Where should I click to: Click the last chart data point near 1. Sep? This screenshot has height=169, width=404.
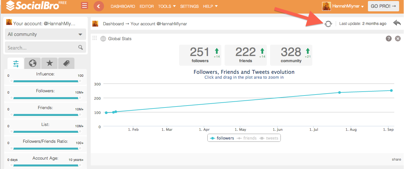391,91
